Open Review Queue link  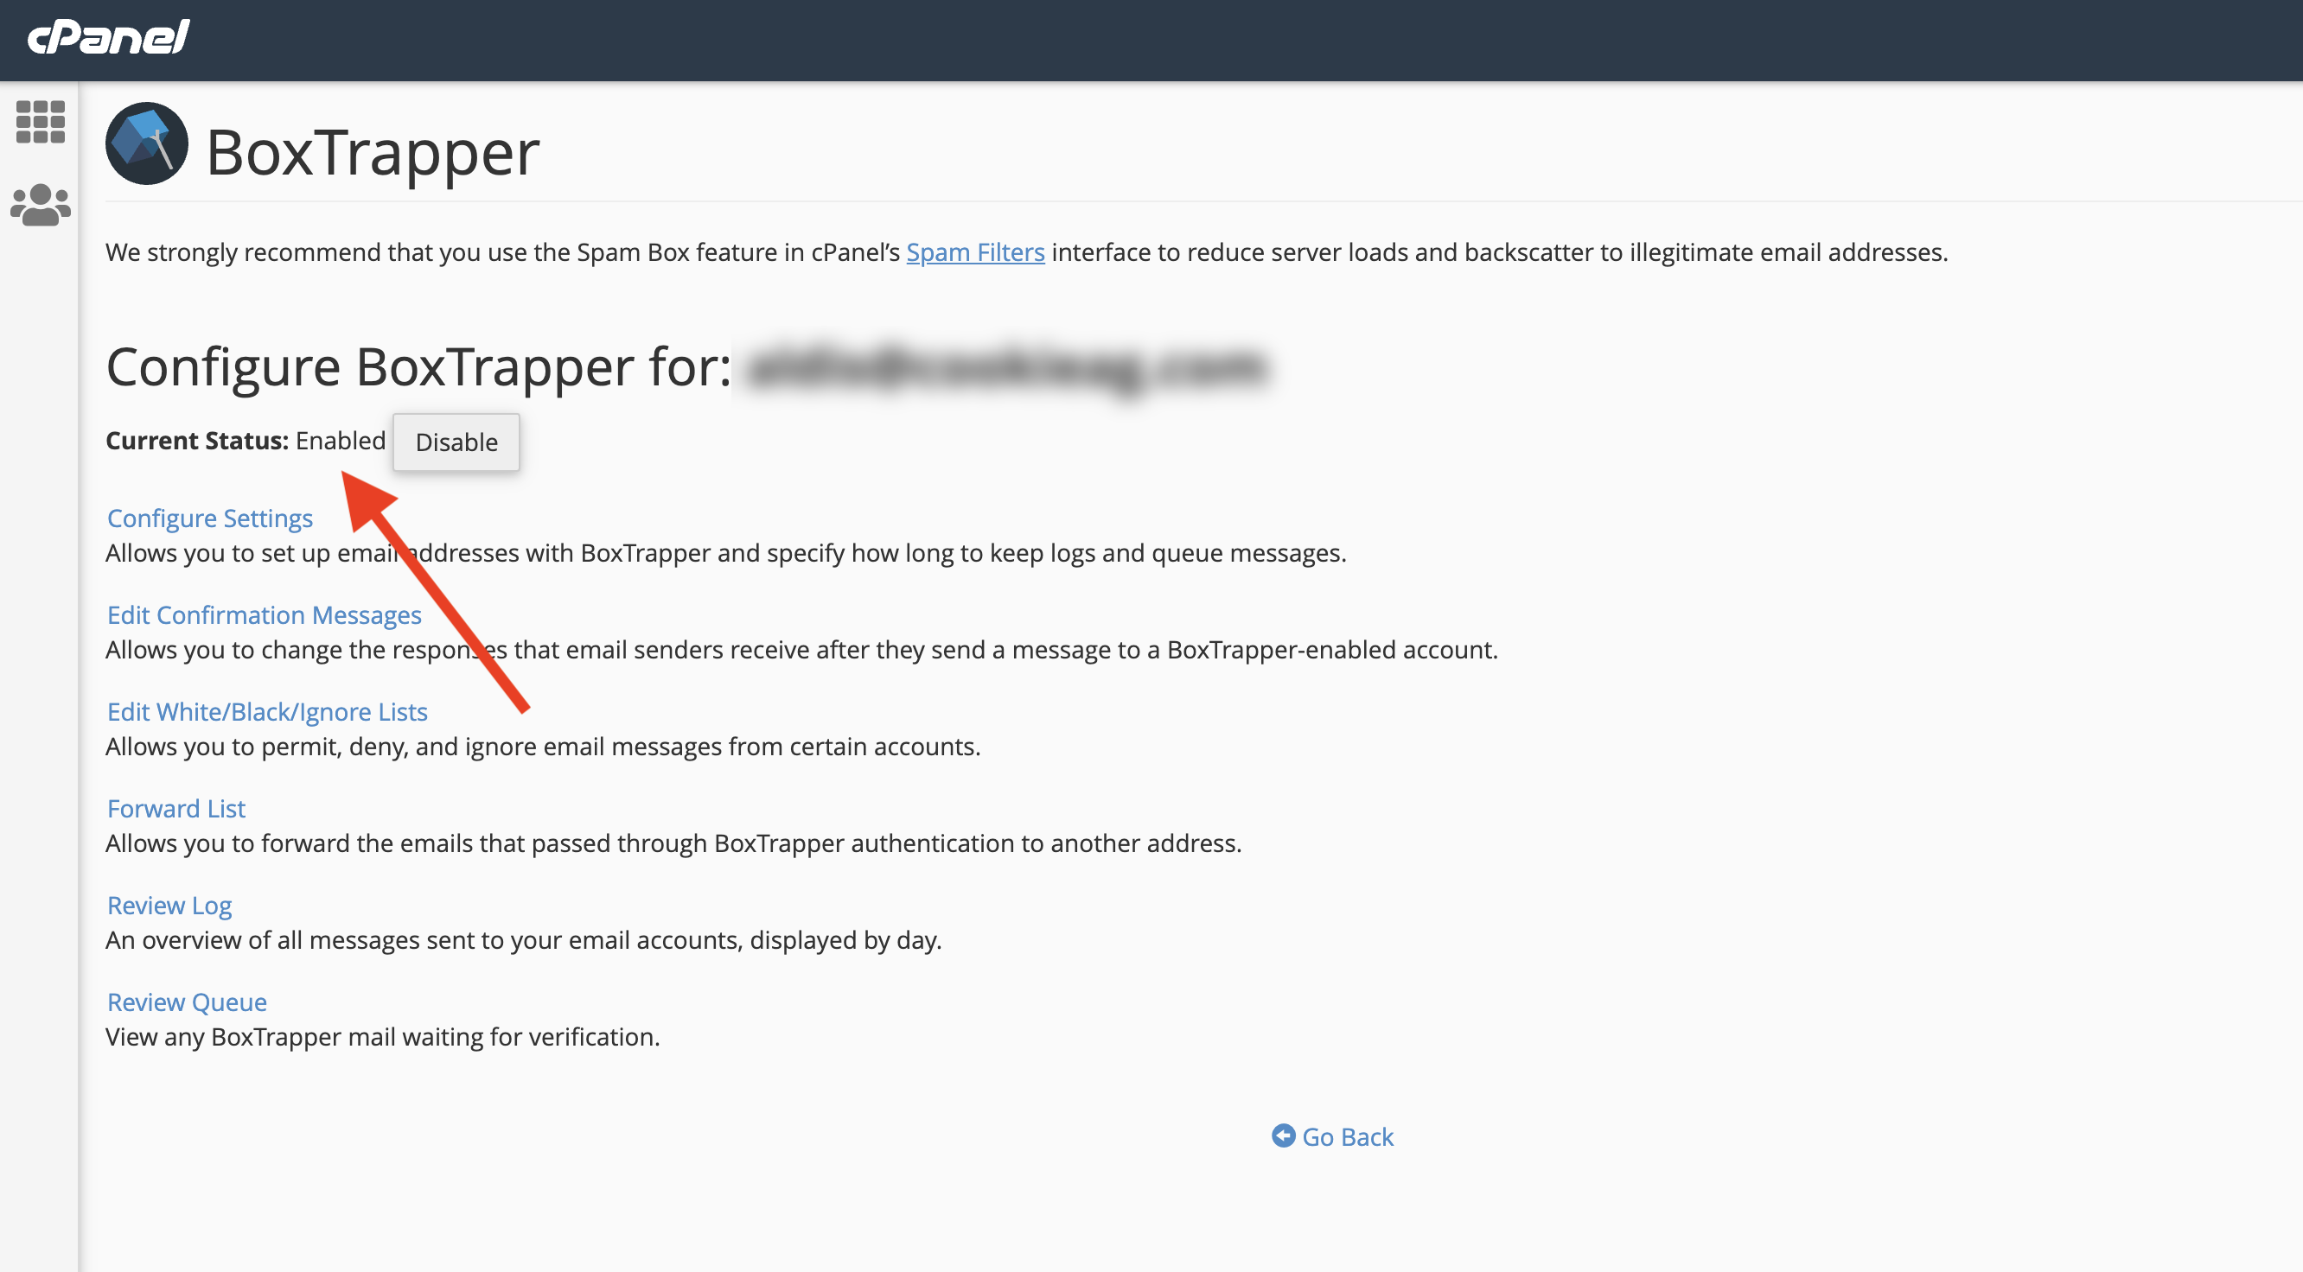pyautogui.click(x=187, y=1002)
